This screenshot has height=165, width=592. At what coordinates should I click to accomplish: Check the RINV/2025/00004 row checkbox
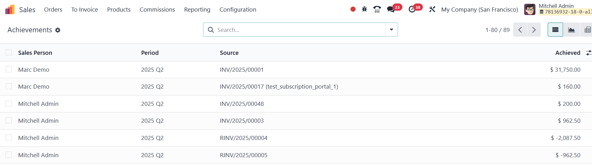click(9, 138)
